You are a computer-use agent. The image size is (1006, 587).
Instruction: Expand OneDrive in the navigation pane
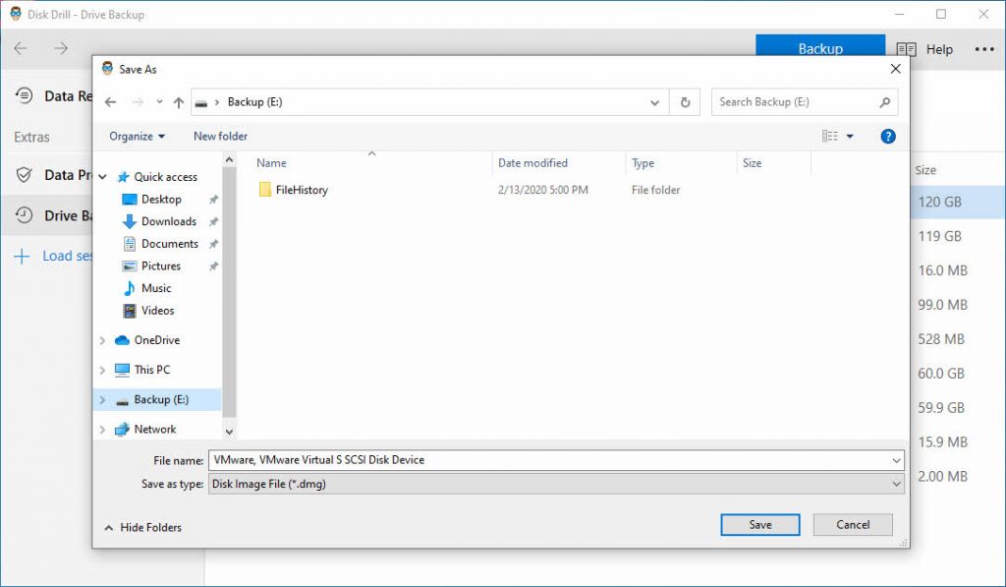[x=103, y=340]
